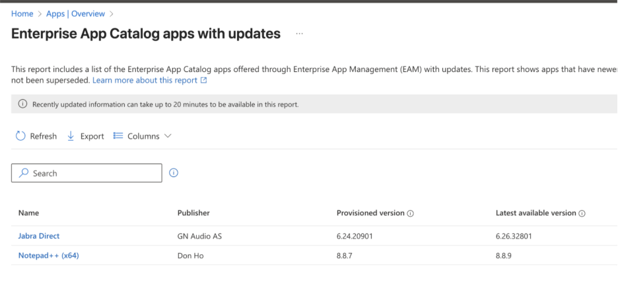Click the info icon next to Provisioned version
The height and width of the screenshot is (294, 618).
coord(410,213)
